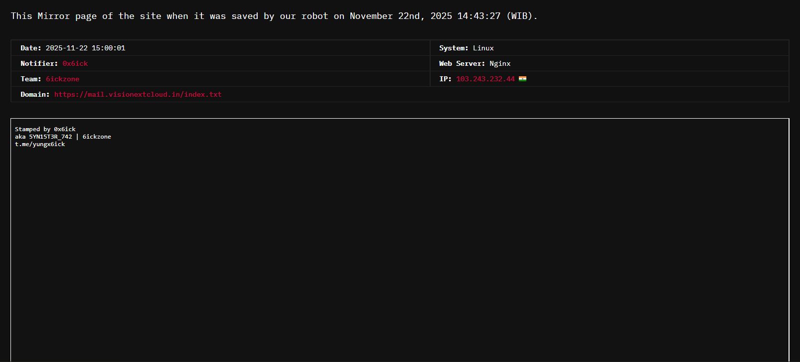Click the mirror page header sentence
This screenshot has height=362, width=800.
click(274, 16)
